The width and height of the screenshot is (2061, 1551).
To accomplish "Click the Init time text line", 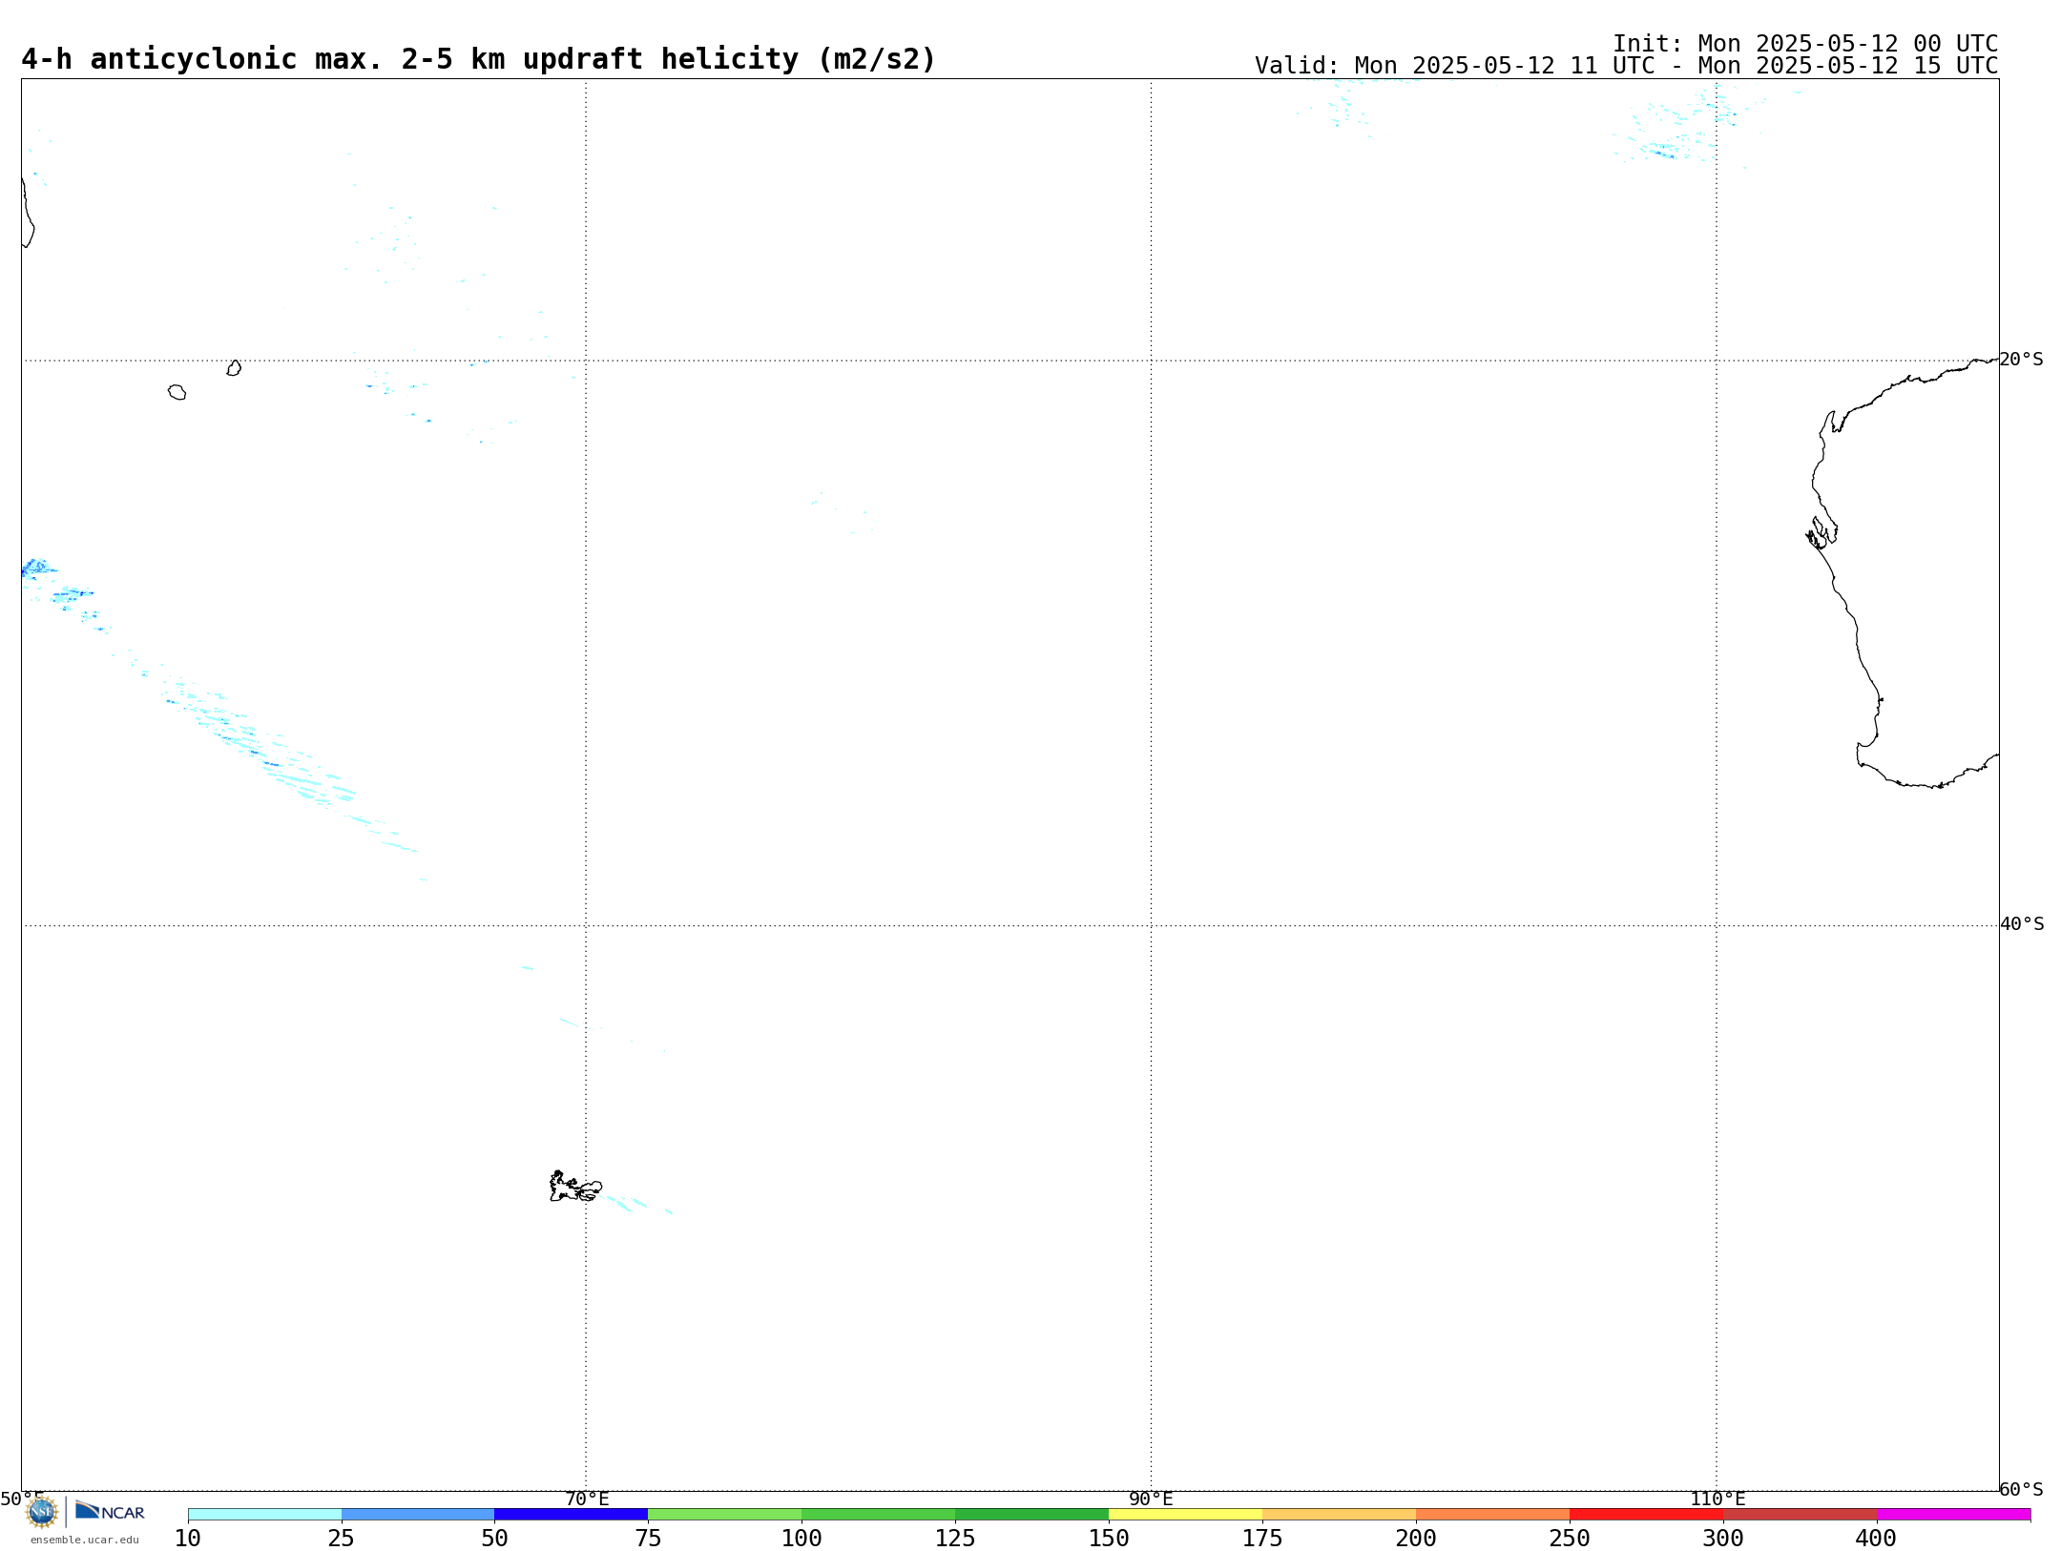I will point(1805,44).
